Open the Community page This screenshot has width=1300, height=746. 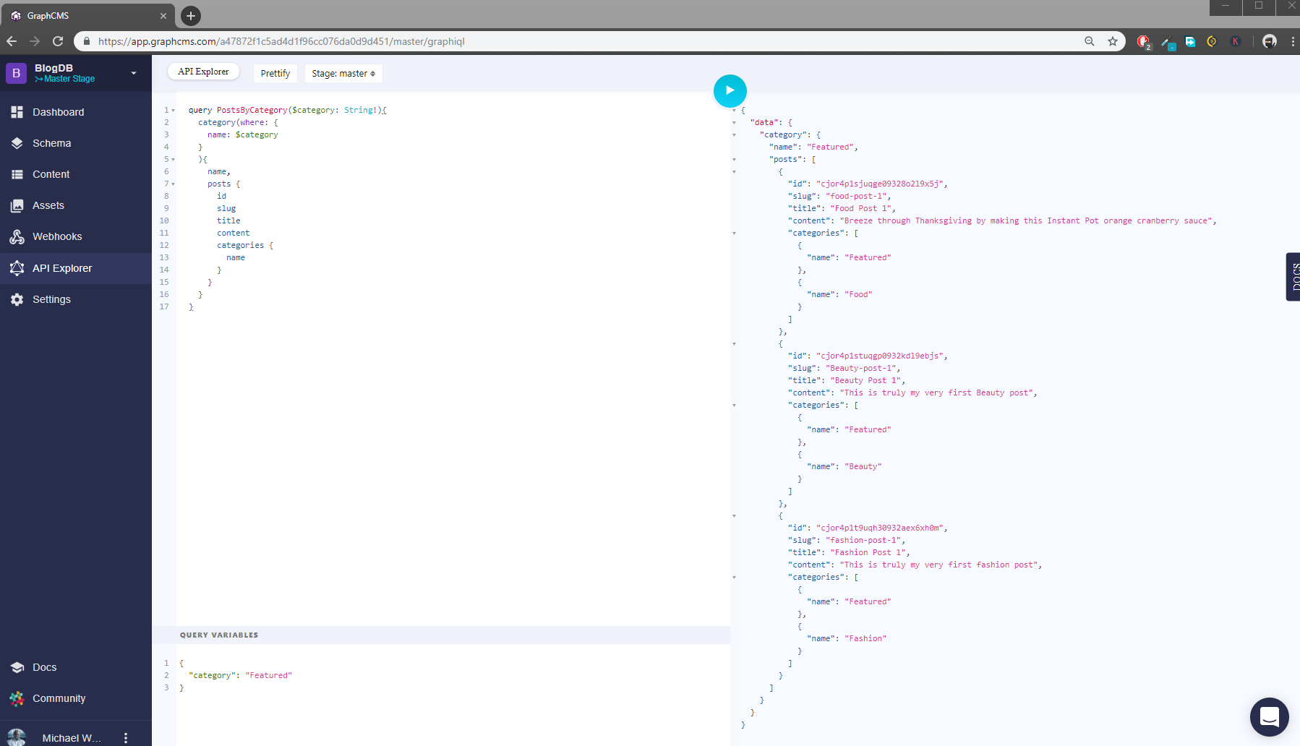click(59, 698)
